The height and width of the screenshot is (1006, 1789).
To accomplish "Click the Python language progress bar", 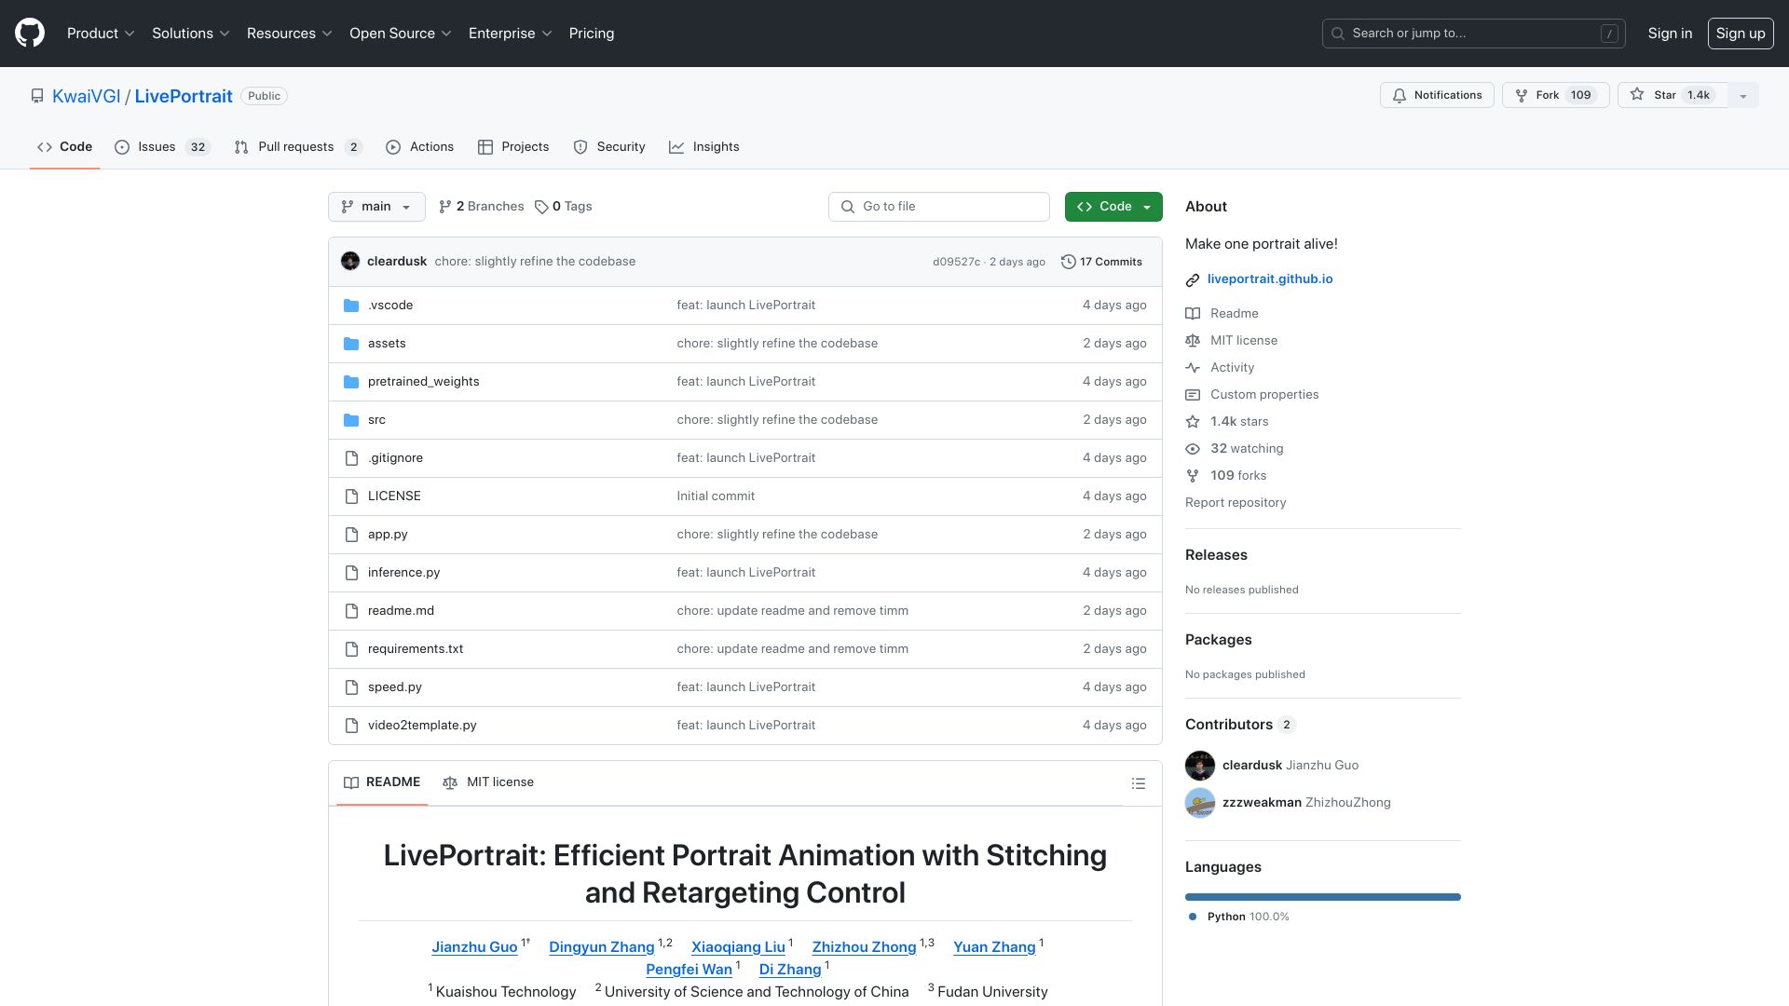I will pyautogui.click(x=1322, y=897).
